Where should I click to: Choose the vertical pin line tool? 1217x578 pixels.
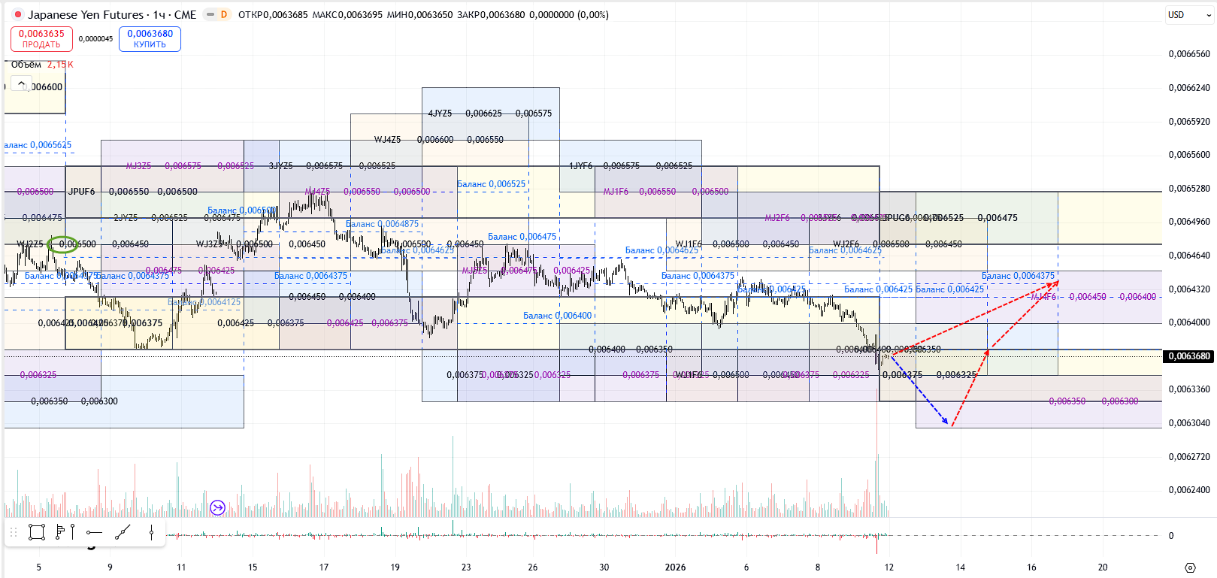click(73, 532)
